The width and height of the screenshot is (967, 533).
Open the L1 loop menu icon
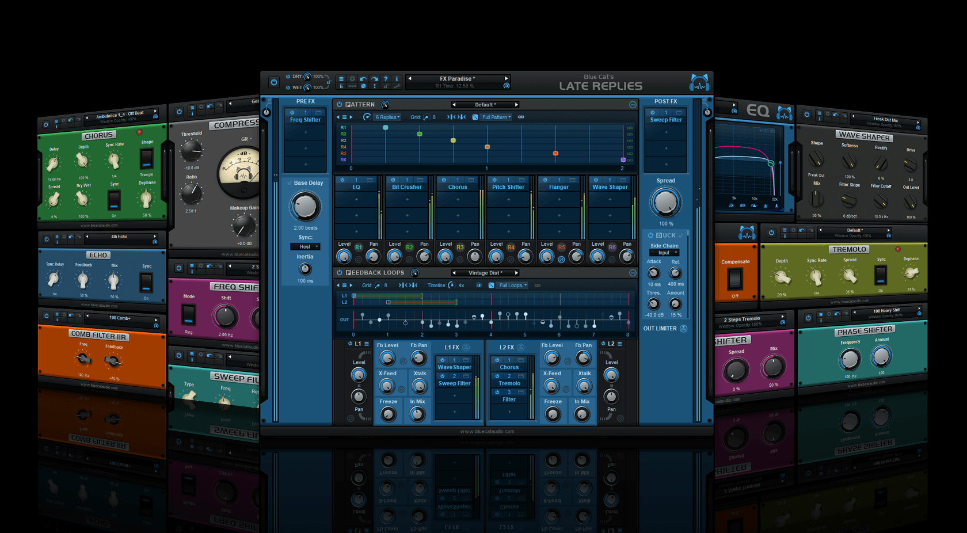click(x=367, y=344)
